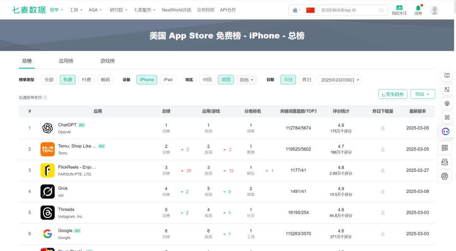
Task: Click the lock icon in Temu row
Action: pos(383,150)
